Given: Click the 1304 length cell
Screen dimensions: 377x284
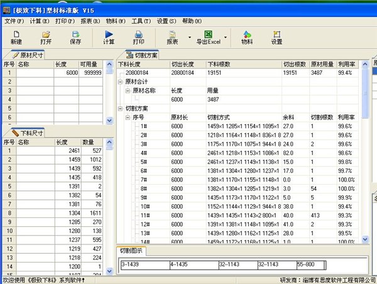Looking at the screenshot, I should pyautogui.click(x=68, y=213).
